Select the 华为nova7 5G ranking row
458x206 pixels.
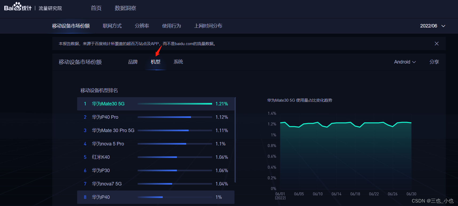click(x=156, y=184)
